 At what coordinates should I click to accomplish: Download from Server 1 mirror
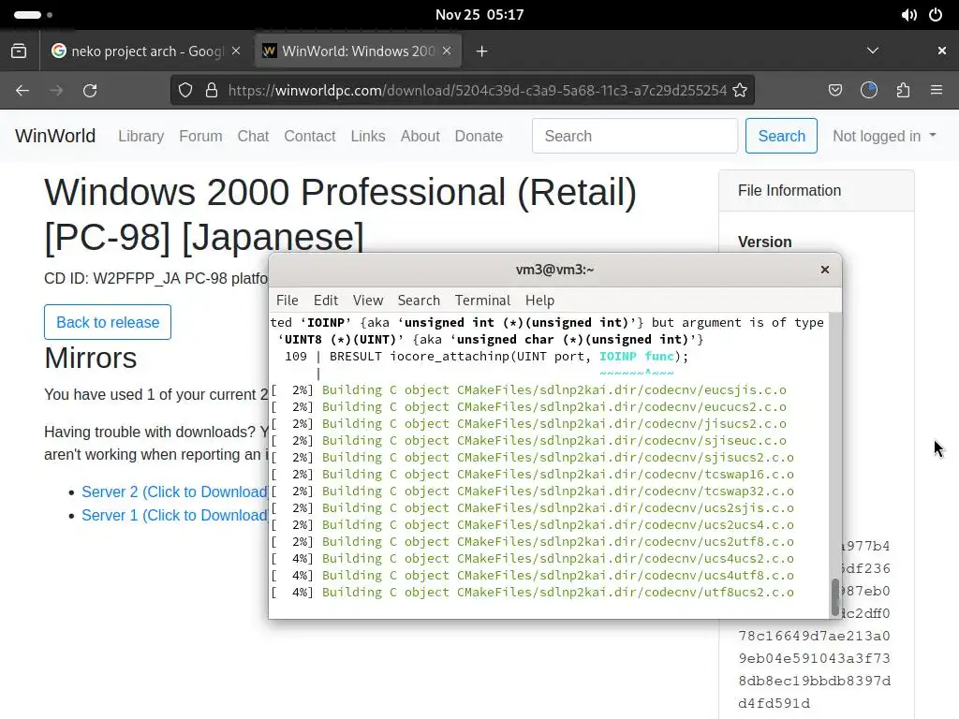(175, 516)
